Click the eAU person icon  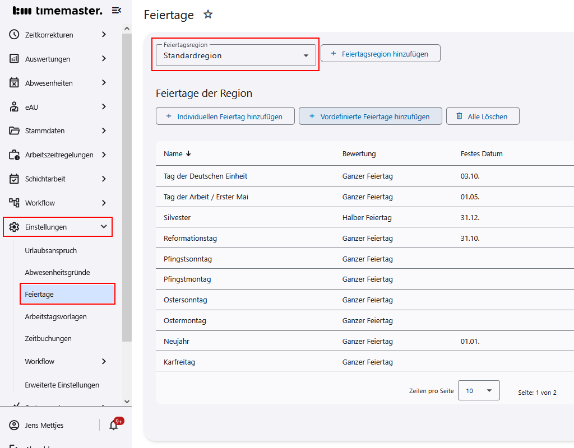point(15,107)
